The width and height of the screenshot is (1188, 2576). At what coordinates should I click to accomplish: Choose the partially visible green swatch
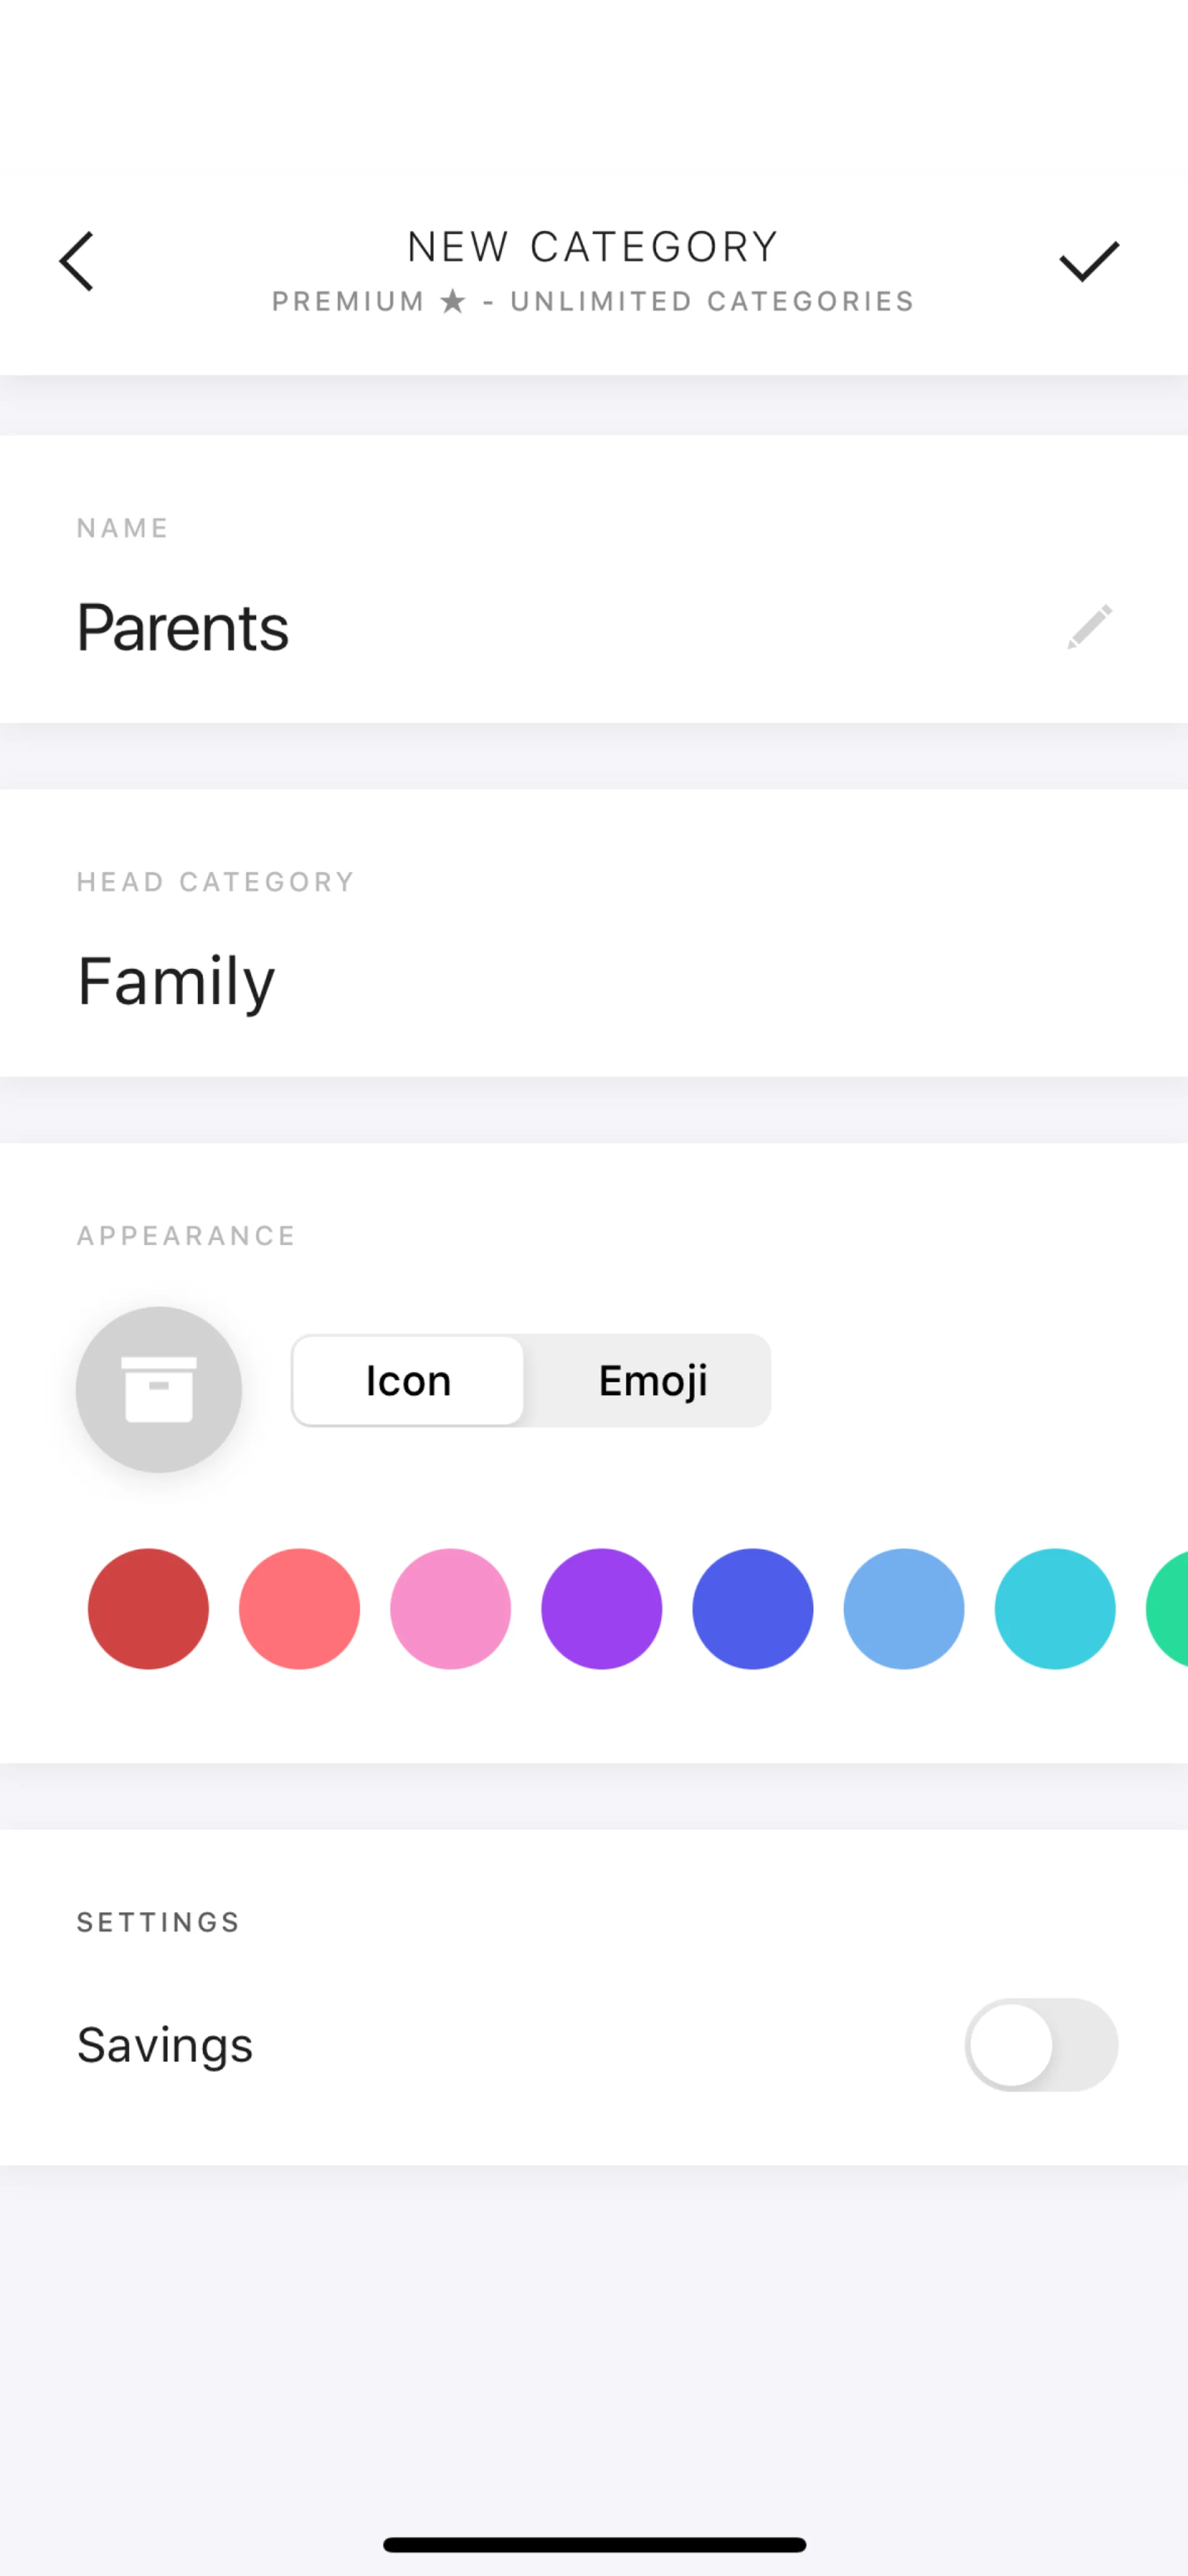tap(1170, 1608)
